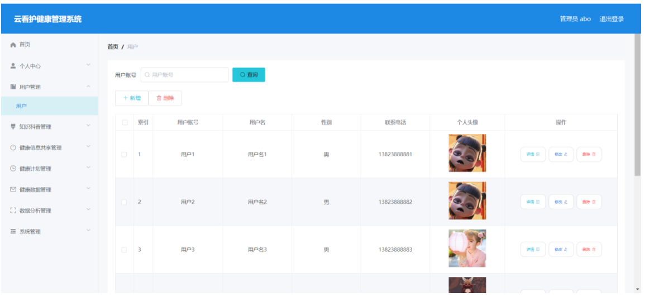
Task: Click the home icon beside 首页
Action: [13, 45]
